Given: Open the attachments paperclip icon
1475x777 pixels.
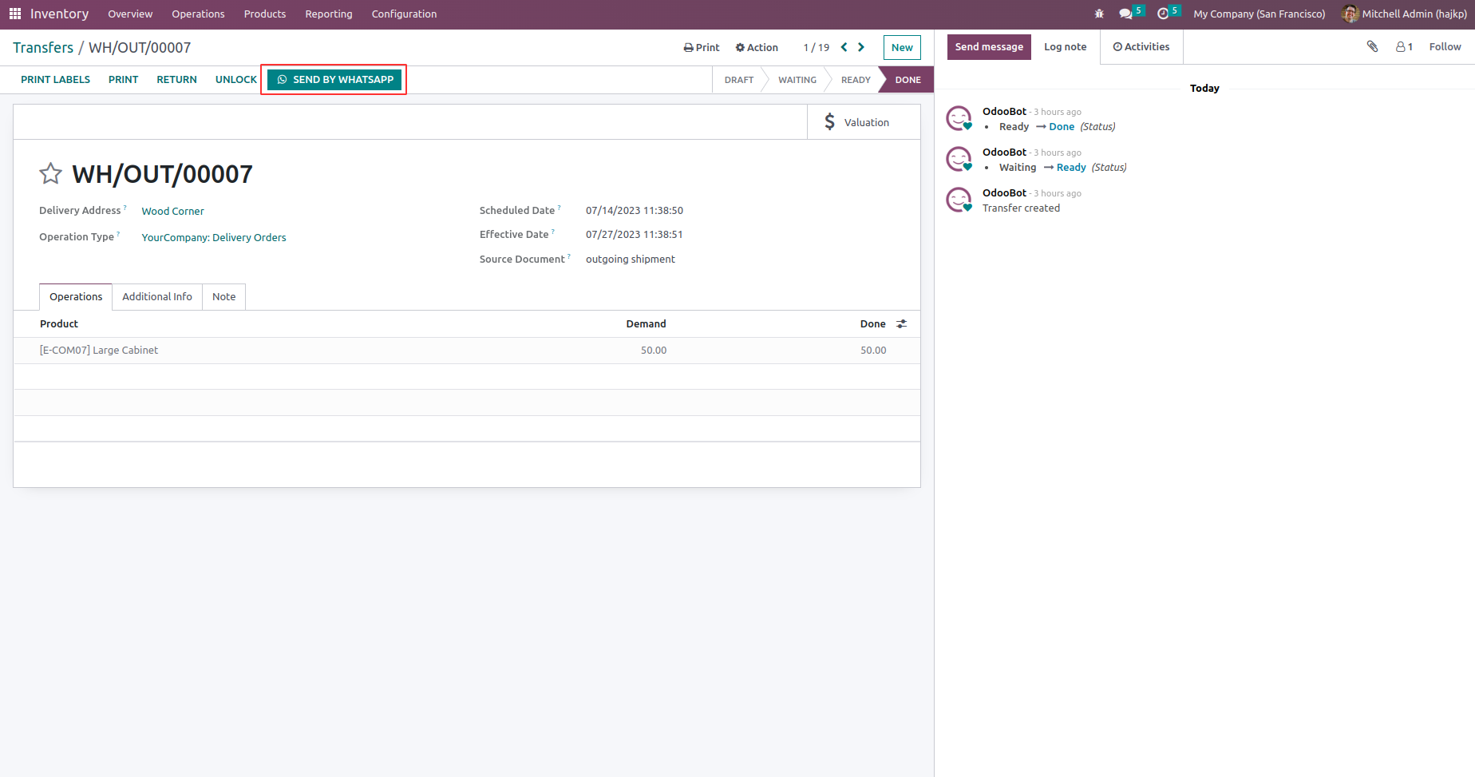Looking at the screenshot, I should [x=1373, y=46].
